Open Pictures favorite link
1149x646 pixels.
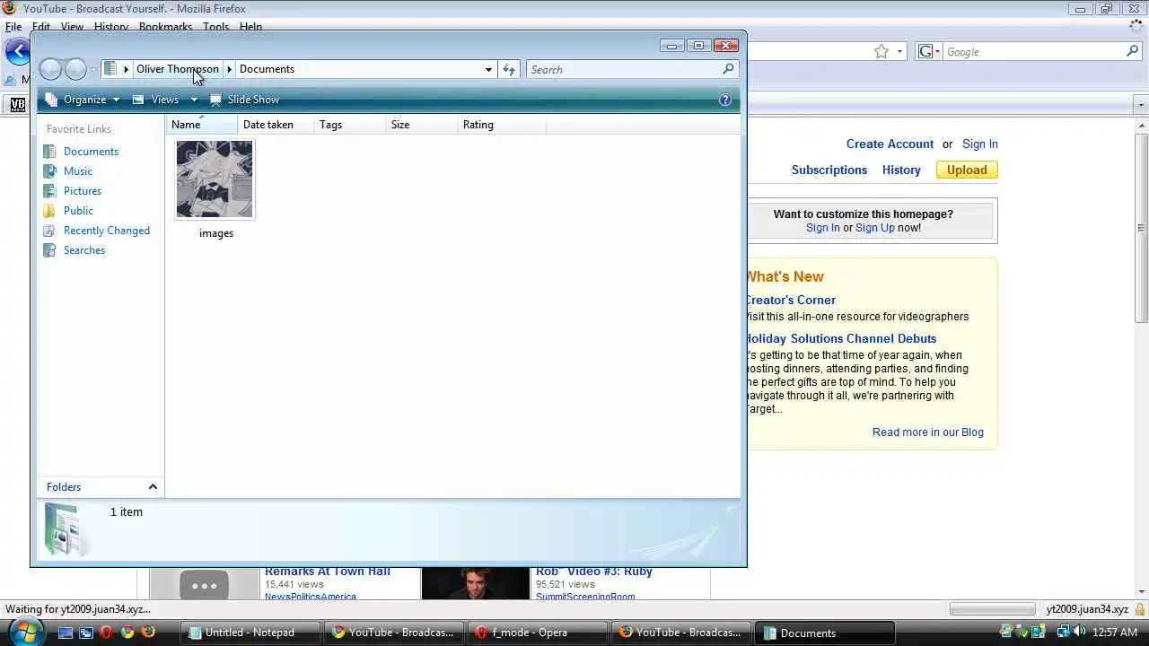pos(83,191)
